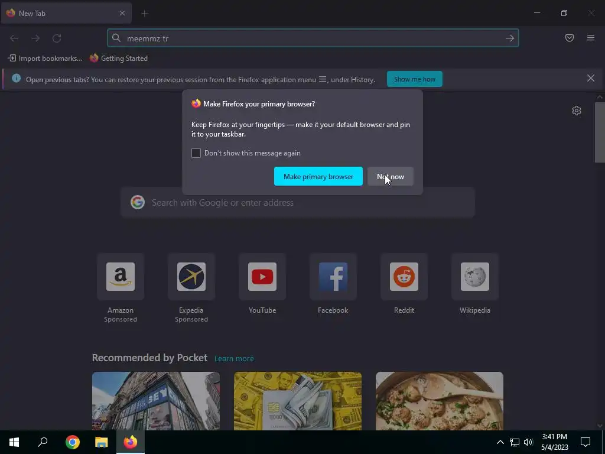
Task: Dismiss the restore previous session notification
Action: tap(591, 79)
